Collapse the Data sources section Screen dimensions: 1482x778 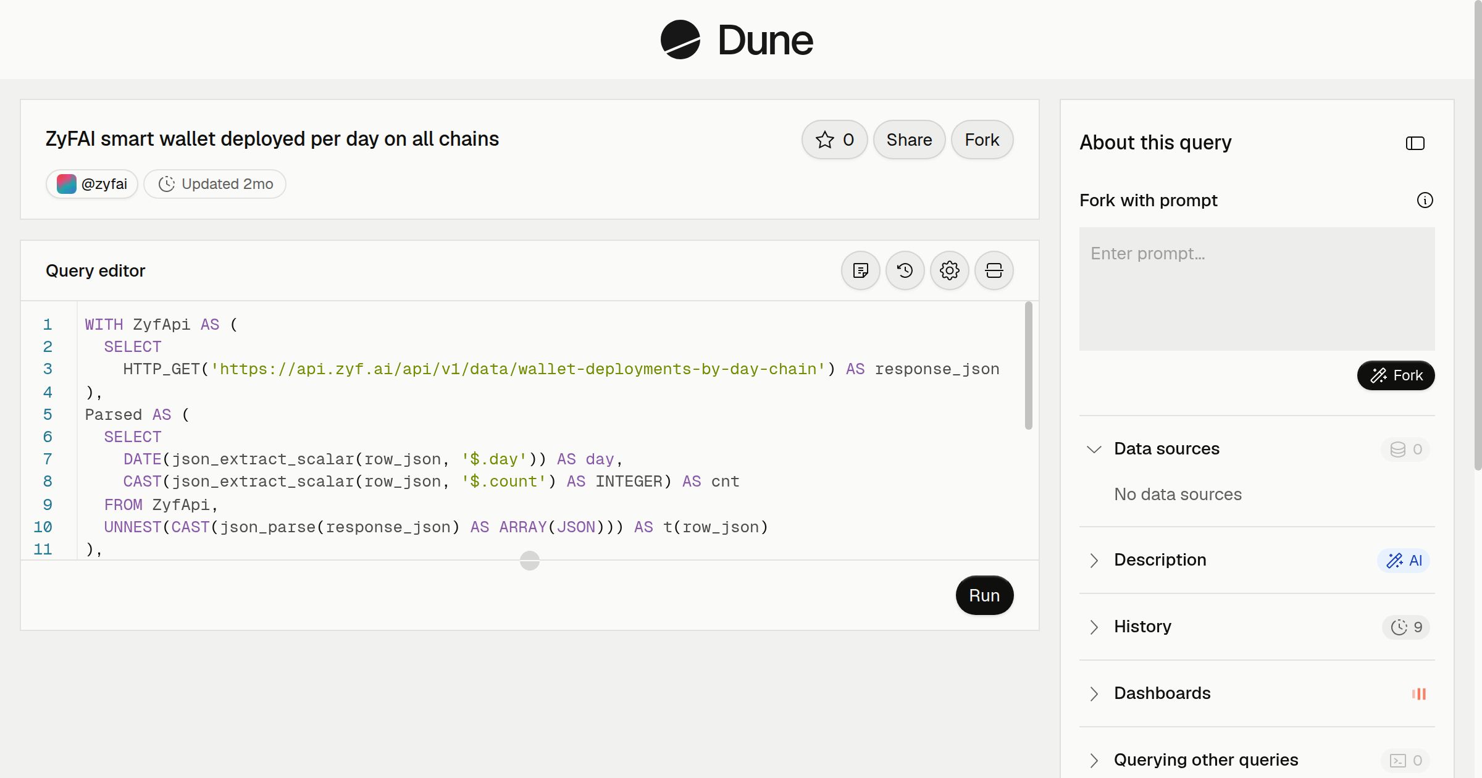click(1094, 449)
